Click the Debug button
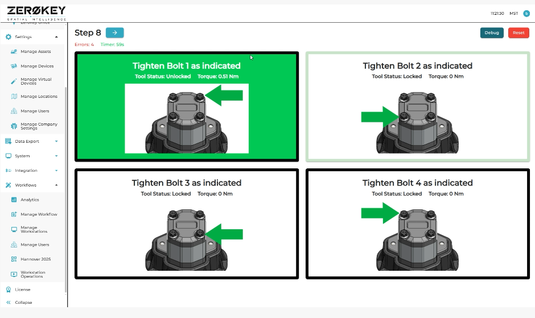Viewport: 535px width, 318px height. coord(492,33)
